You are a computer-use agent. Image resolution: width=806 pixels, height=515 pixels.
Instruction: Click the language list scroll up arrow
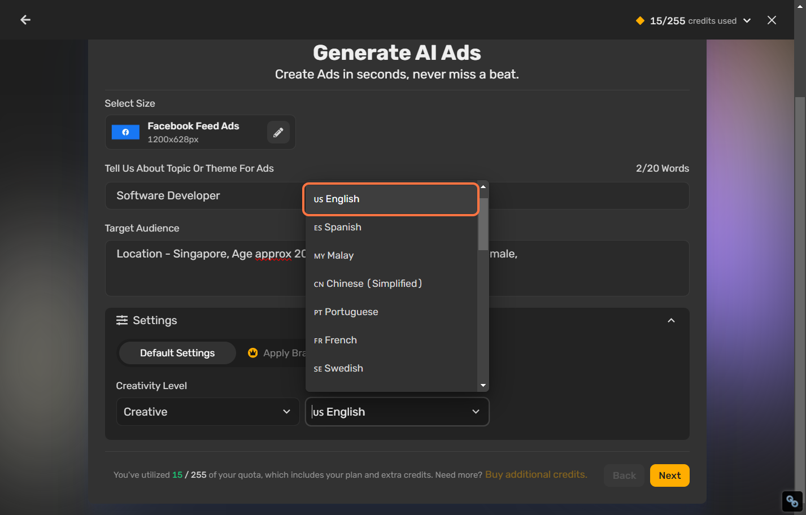click(x=483, y=186)
